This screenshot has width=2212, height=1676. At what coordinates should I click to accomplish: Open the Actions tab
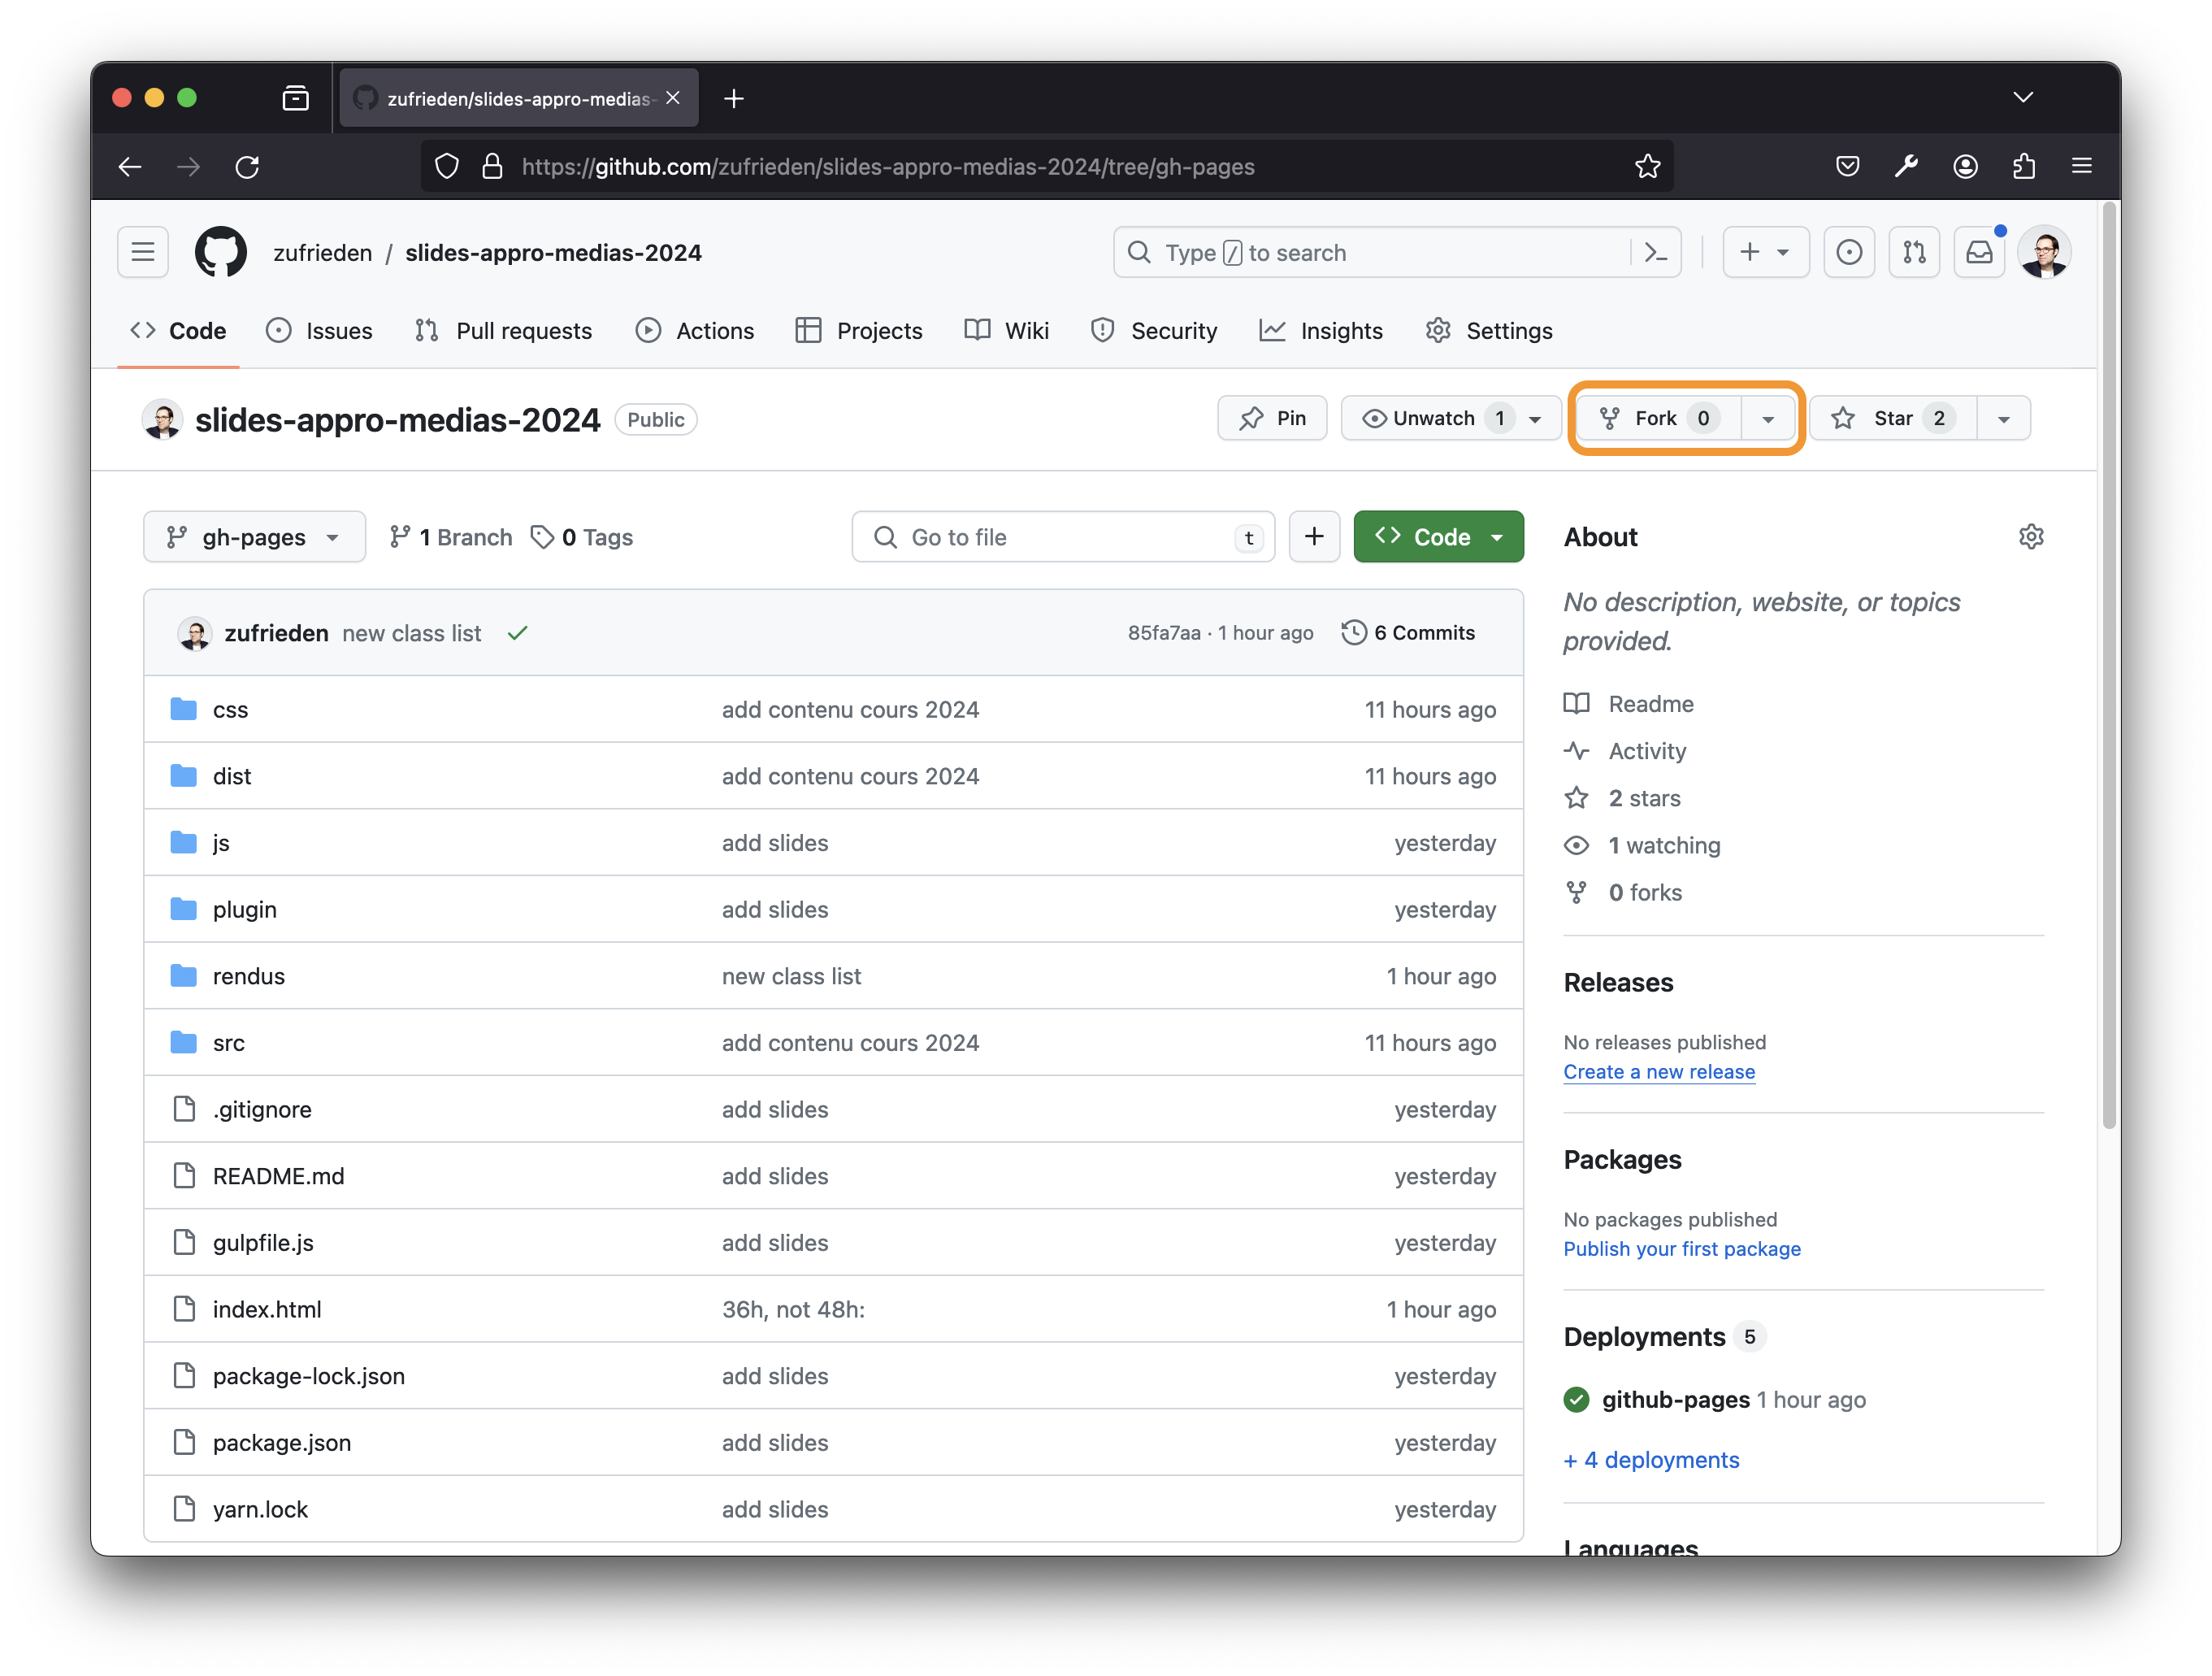695,331
